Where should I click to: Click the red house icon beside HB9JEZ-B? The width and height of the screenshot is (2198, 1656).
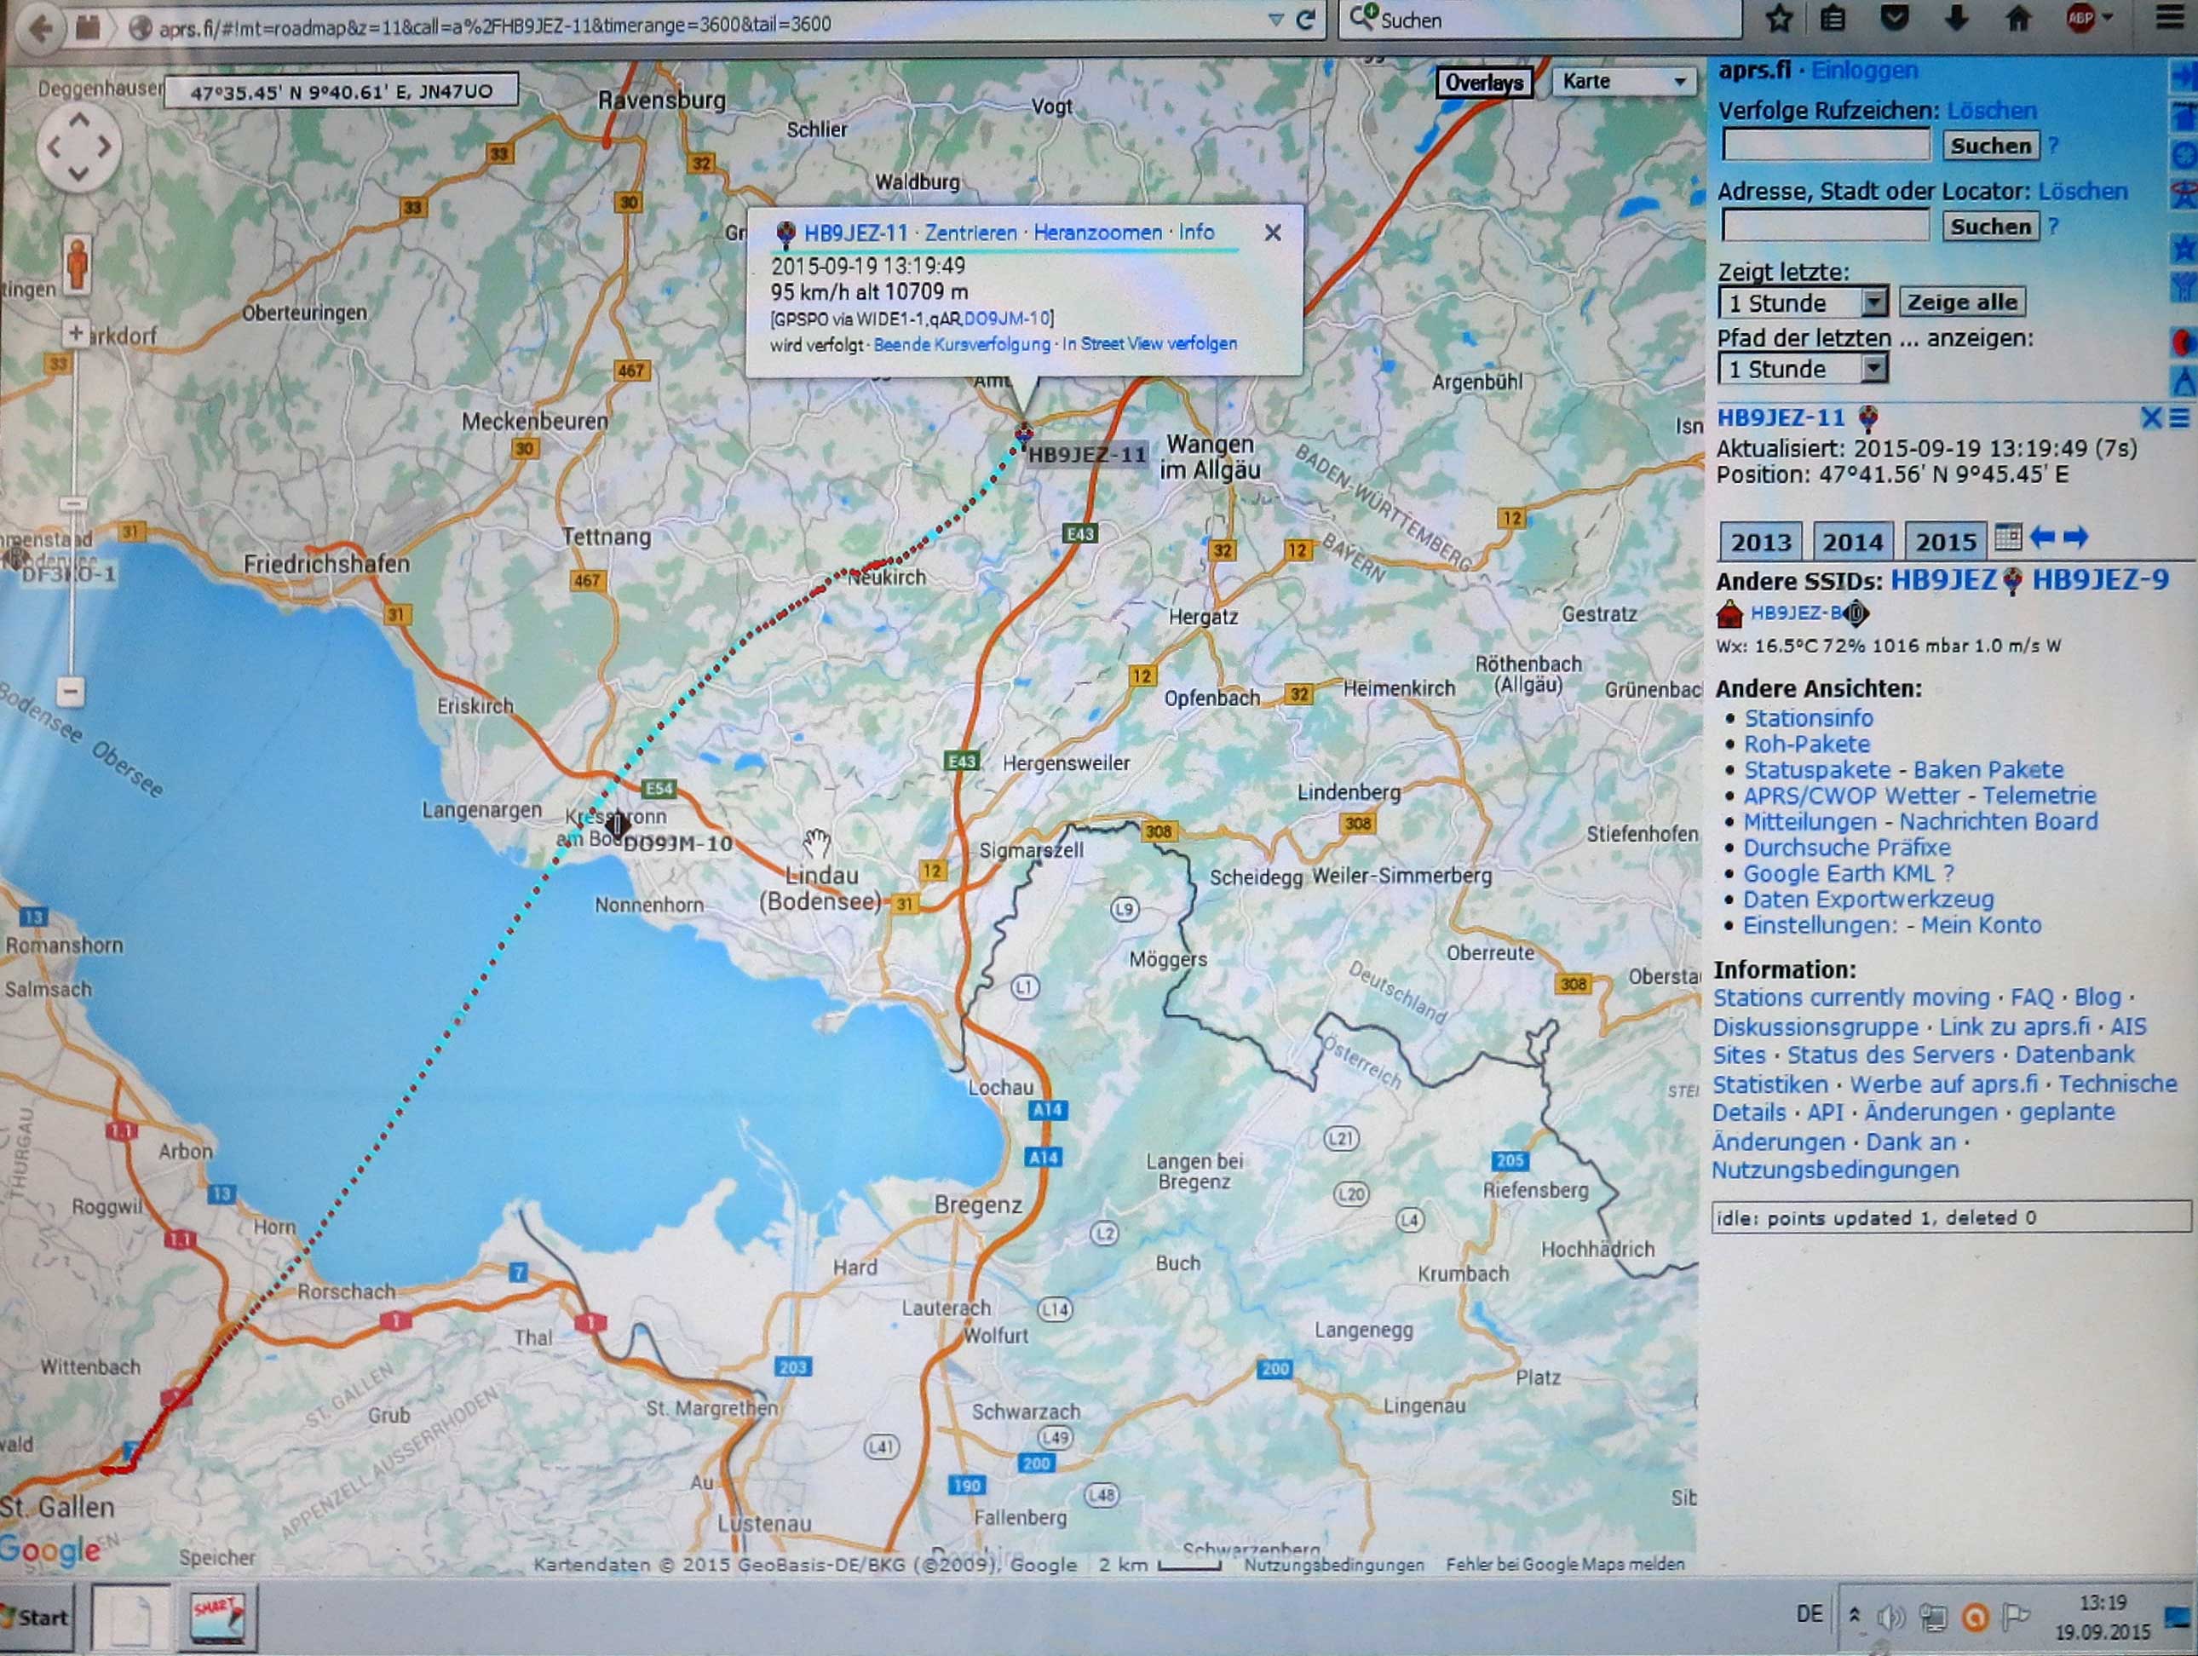point(1729,614)
